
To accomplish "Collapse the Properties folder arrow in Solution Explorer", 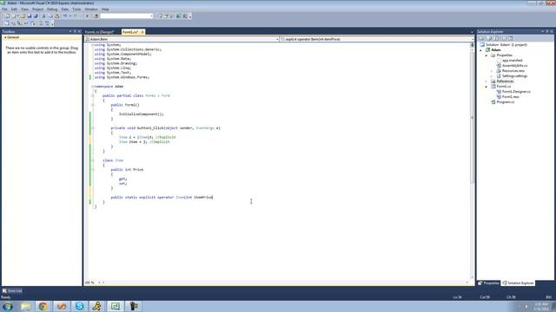I will 486,55.
